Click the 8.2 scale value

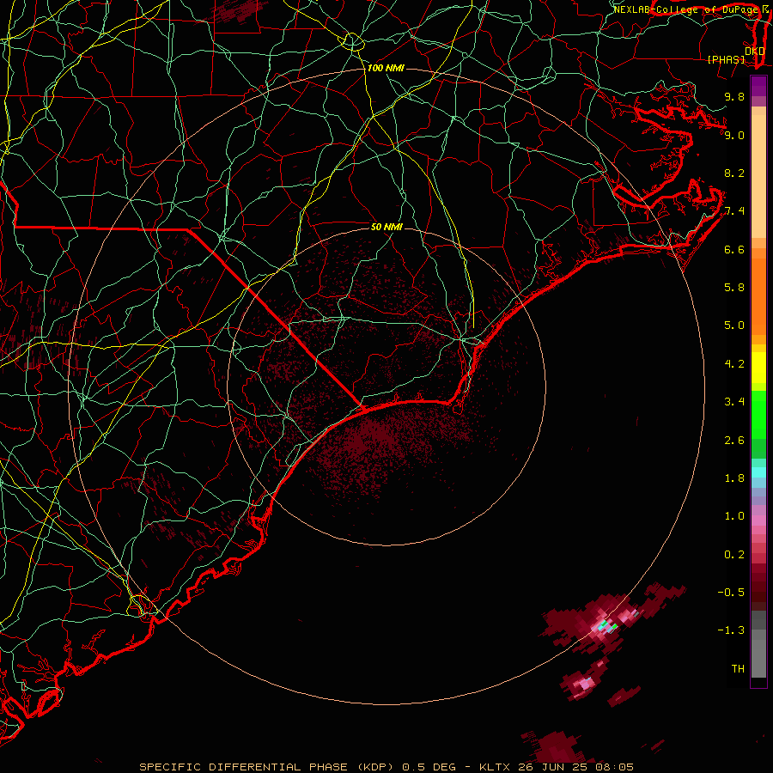734,173
